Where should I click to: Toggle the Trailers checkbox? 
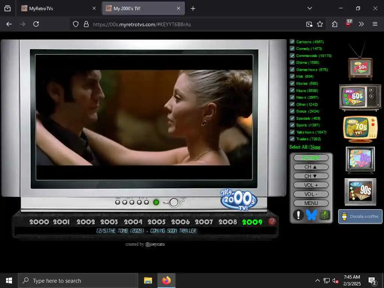[292, 139]
